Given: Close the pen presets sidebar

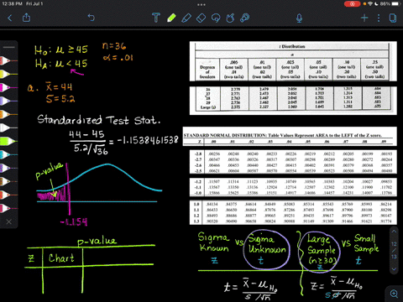Looking at the screenshot, I should (9, 221).
